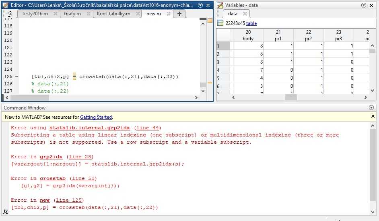Image resolution: width=379 pixels, height=221 pixels.
Task: Close the data variable tab
Action: (245, 14)
